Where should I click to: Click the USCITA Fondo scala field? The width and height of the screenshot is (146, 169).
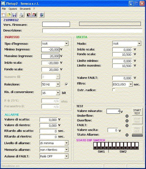122,54
